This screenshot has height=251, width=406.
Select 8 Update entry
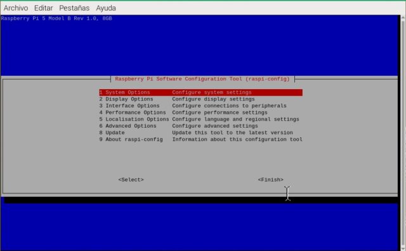pos(200,133)
